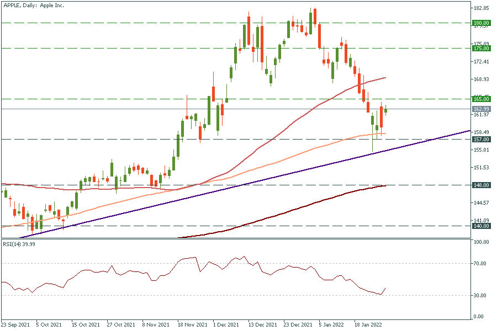Click the latest green candlestick on the chart
The width and height of the screenshot is (497, 331).
(386, 110)
